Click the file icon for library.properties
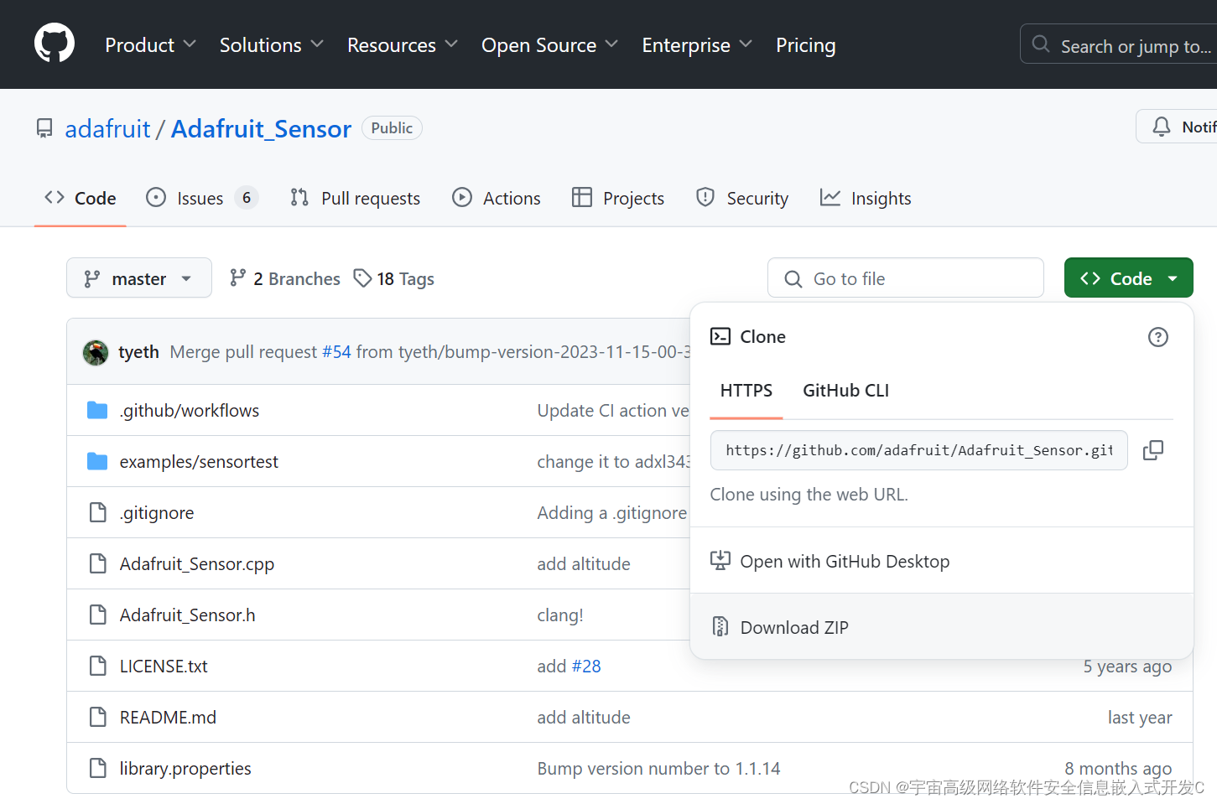The height and width of the screenshot is (804, 1217). (x=98, y=768)
